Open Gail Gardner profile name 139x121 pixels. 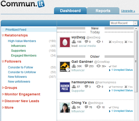(x=82, y=62)
